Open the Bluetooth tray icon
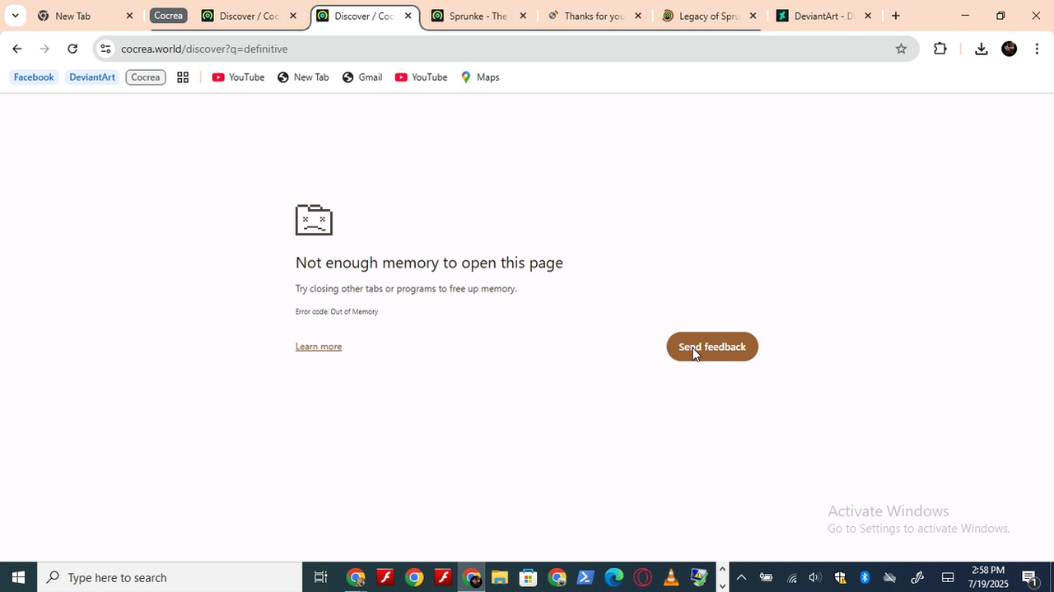Screen dimensions: 1054x592 pos(865,577)
